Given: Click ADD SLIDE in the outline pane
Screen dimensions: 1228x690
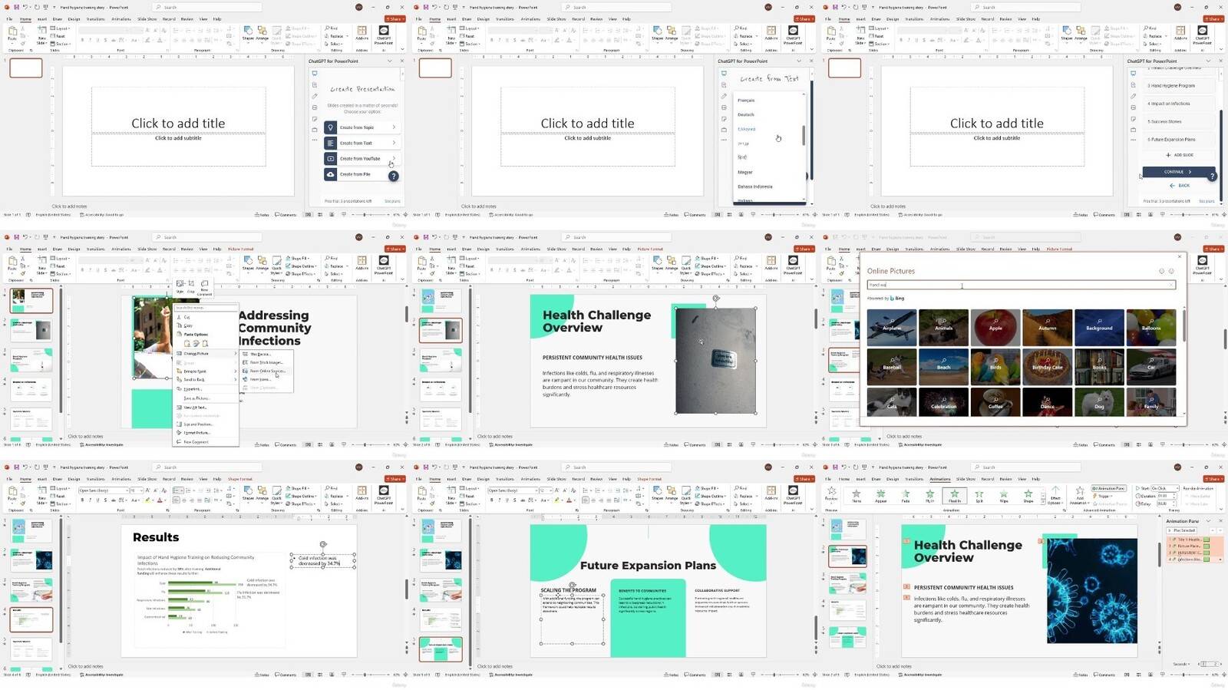Looking at the screenshot, I should [1180, 155].
